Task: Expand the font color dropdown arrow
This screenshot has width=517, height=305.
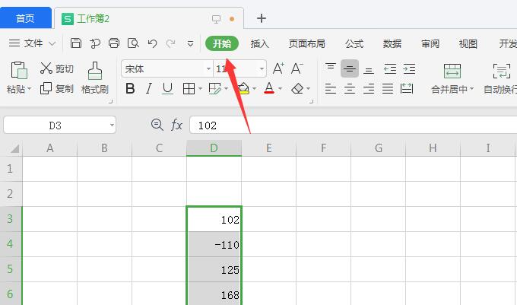Action: click(x=280, y=89)
